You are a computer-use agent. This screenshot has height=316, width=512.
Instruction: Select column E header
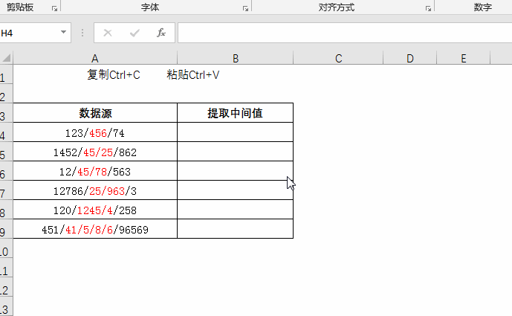point(464,59)
